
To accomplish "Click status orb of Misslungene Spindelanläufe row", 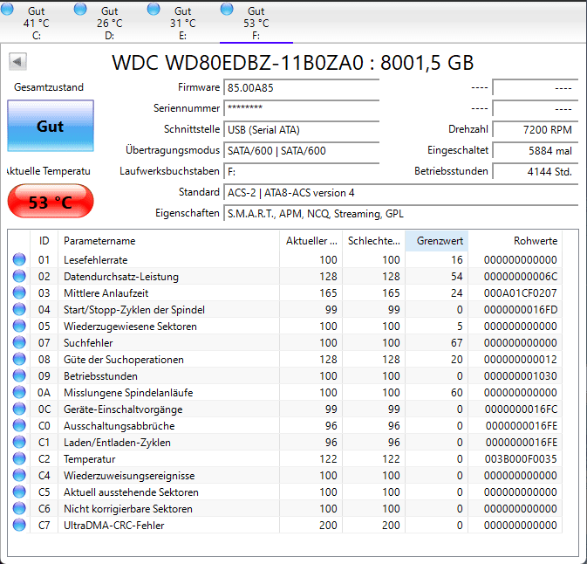I will click(19, 392).
